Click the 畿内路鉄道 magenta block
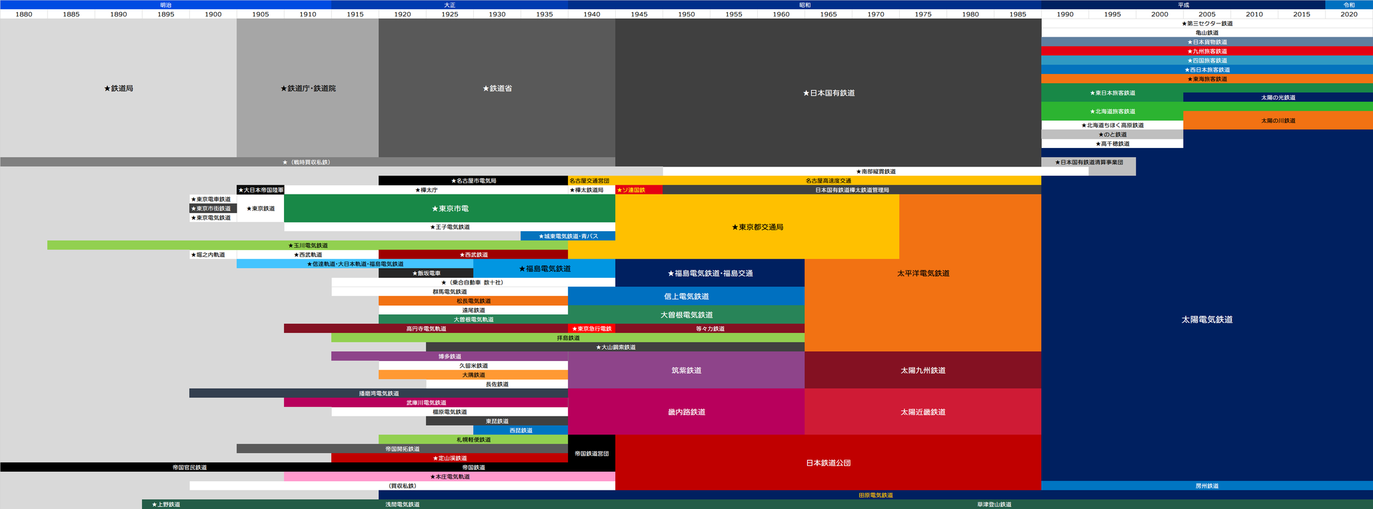Image resolution: width=1373 pixels, height=509 pixels. pos(686,412)
